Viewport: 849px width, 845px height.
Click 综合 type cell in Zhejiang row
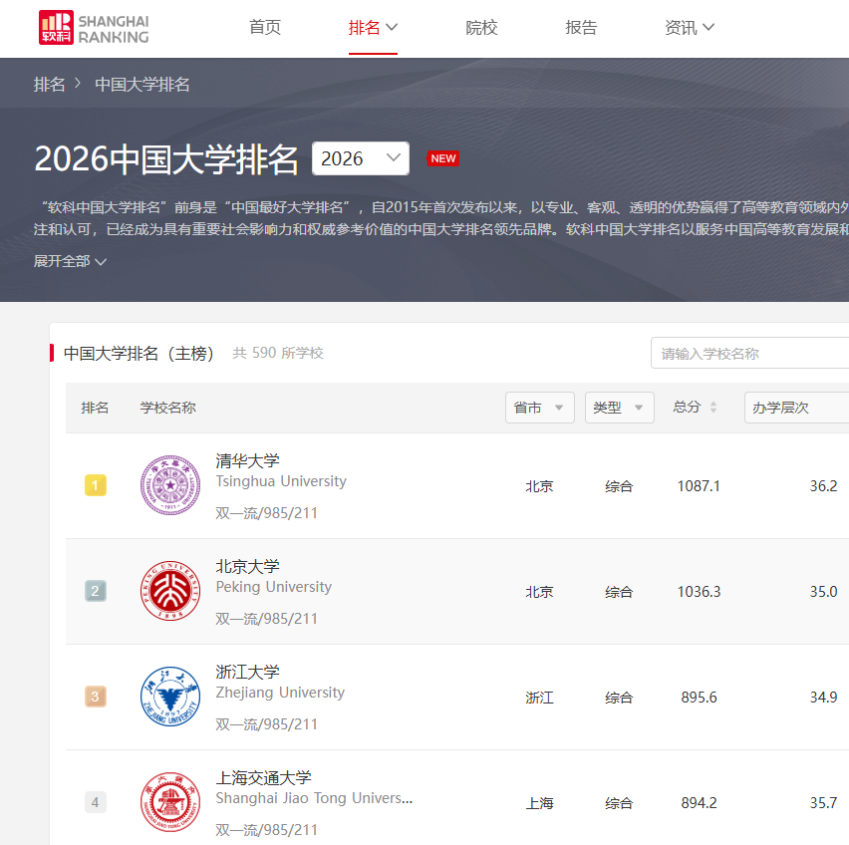pos(619,698)
